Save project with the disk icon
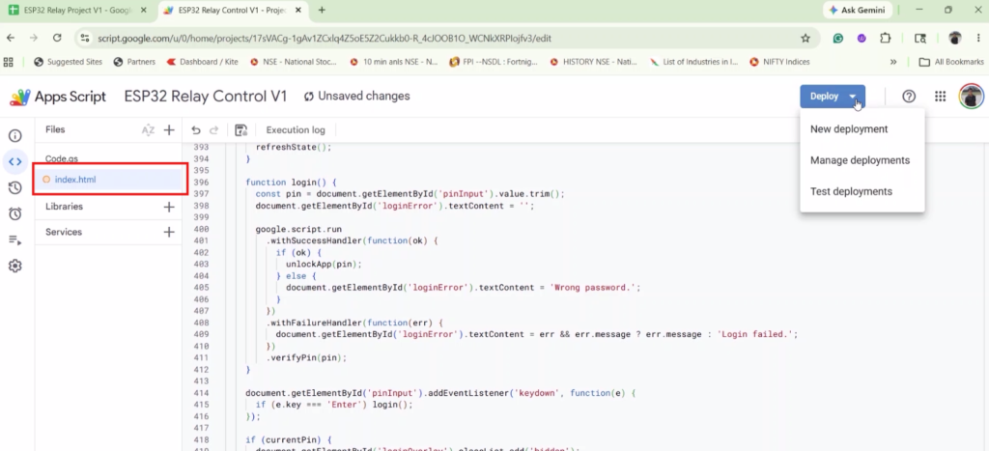This screenshot has height=451, width=989. coord(240,130)
